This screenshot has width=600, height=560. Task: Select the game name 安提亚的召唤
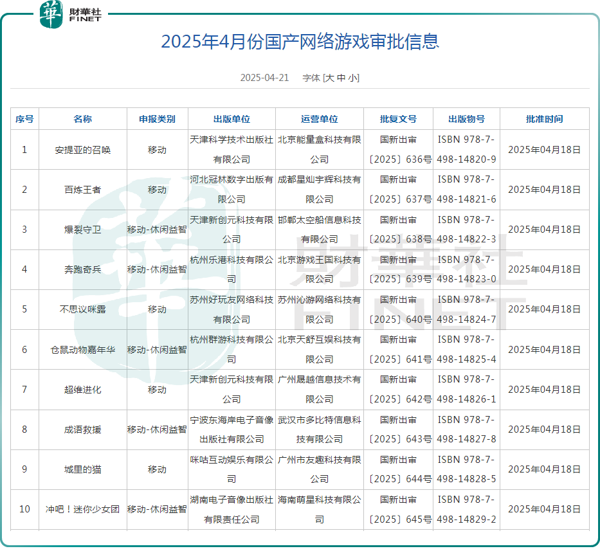[x=82, y=150]
